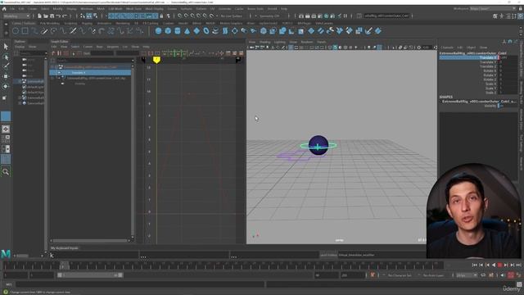524x295 pixels.
Task: Activate the Lasso select tool
Action: click(6, 57)
